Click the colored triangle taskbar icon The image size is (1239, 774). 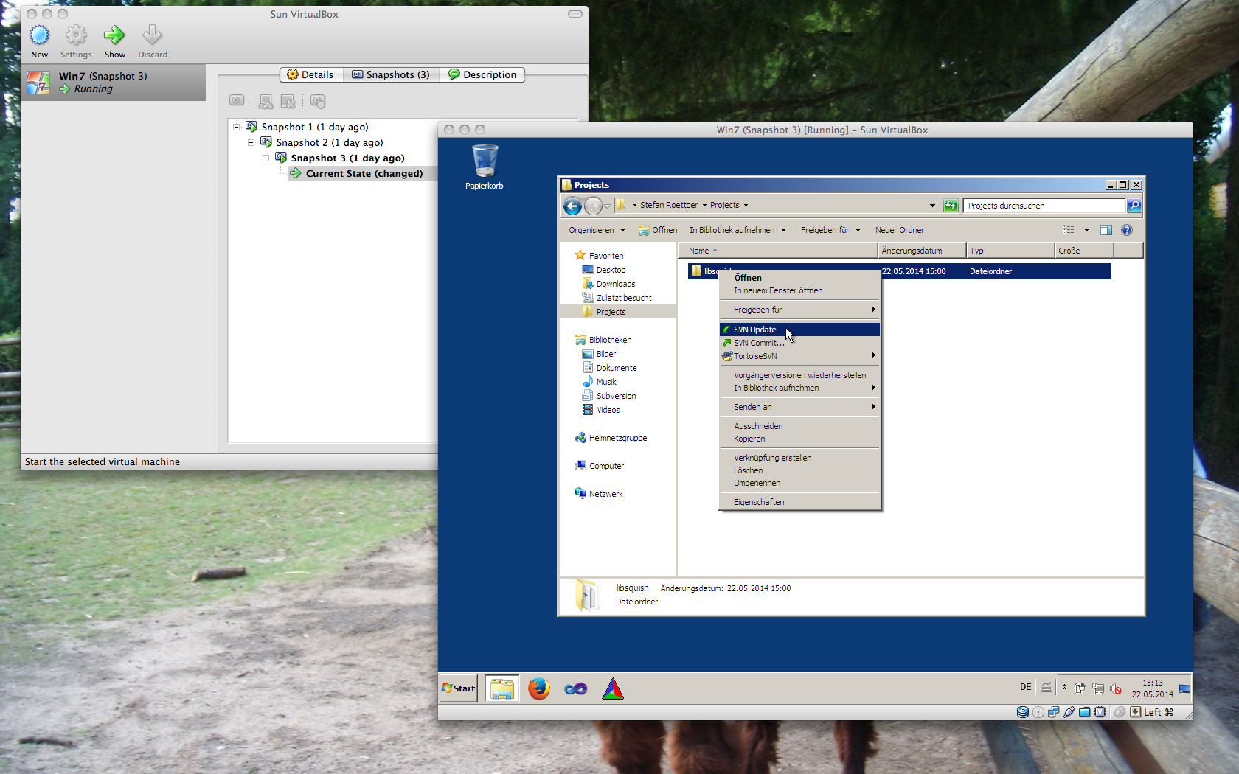tap(613, 688)
